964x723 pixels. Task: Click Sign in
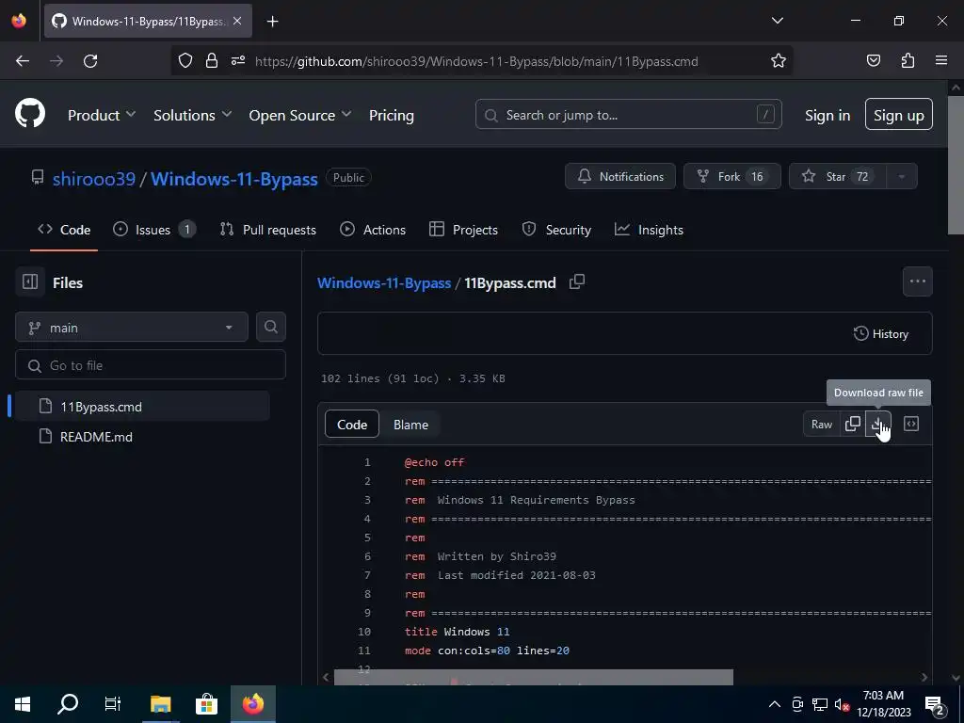827,115
